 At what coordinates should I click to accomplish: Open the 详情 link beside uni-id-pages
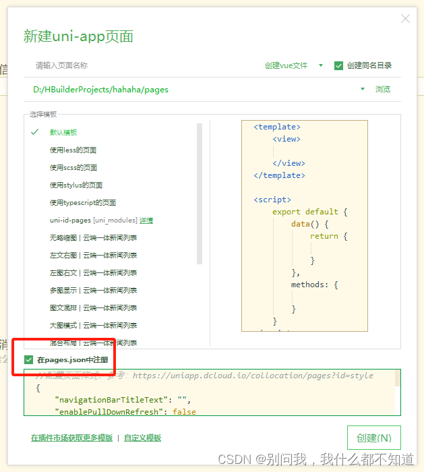[146, 220]
